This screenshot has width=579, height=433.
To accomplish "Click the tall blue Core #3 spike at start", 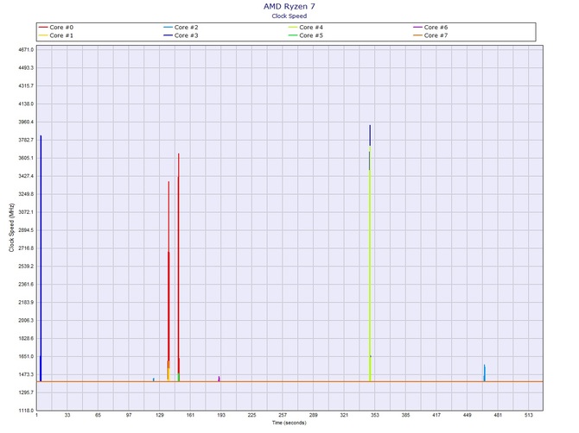I will tap(41, 258).
